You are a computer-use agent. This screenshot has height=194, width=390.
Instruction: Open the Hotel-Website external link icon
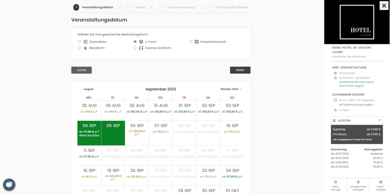click(x=381, y=182)
